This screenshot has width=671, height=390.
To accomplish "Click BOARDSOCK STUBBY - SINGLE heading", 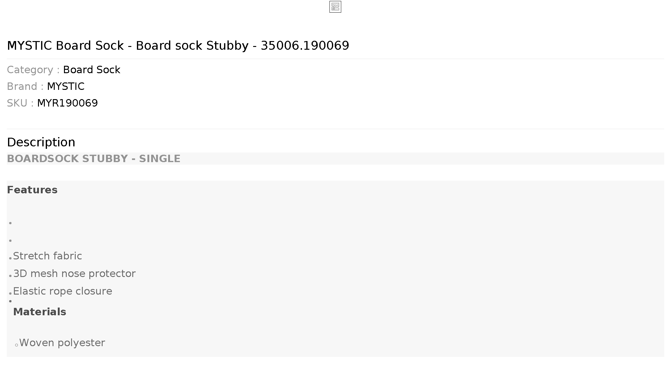I will coord(94,159).
